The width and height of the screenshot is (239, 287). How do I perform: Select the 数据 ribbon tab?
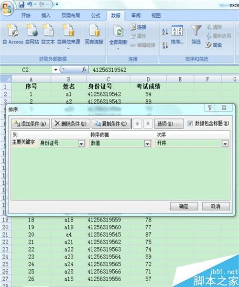(x=116, y=16)
